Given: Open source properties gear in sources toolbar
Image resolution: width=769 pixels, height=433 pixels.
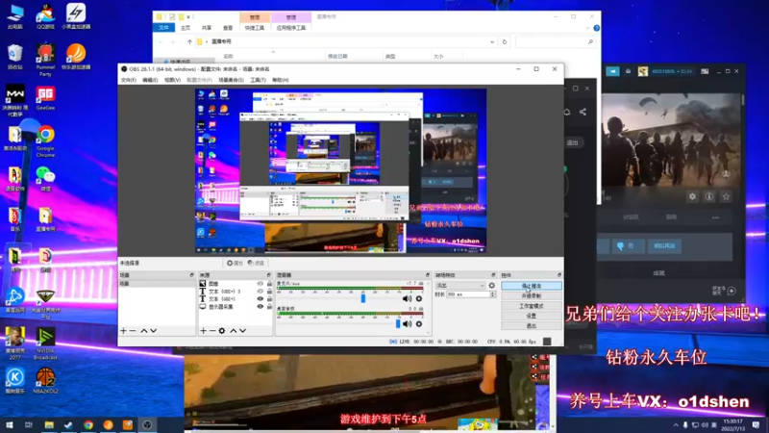Looking at the screenshot, I should pyautogui.click(x=222, y=331).
